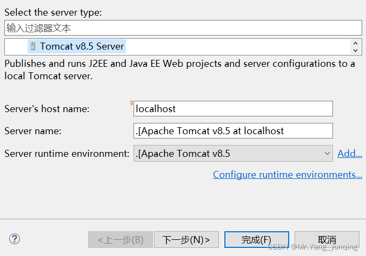
Task: Click the server list scroll down arrow
Action: click(356, 50)
